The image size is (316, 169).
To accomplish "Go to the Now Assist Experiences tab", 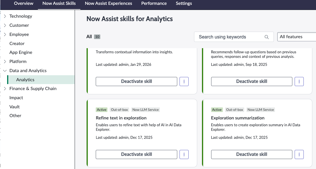I will tap(109, 3).
